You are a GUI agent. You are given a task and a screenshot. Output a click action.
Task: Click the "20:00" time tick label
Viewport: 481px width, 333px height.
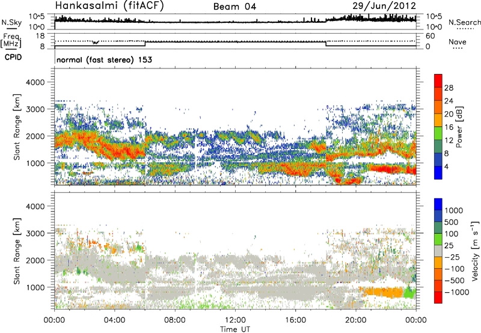coord(355,320)
